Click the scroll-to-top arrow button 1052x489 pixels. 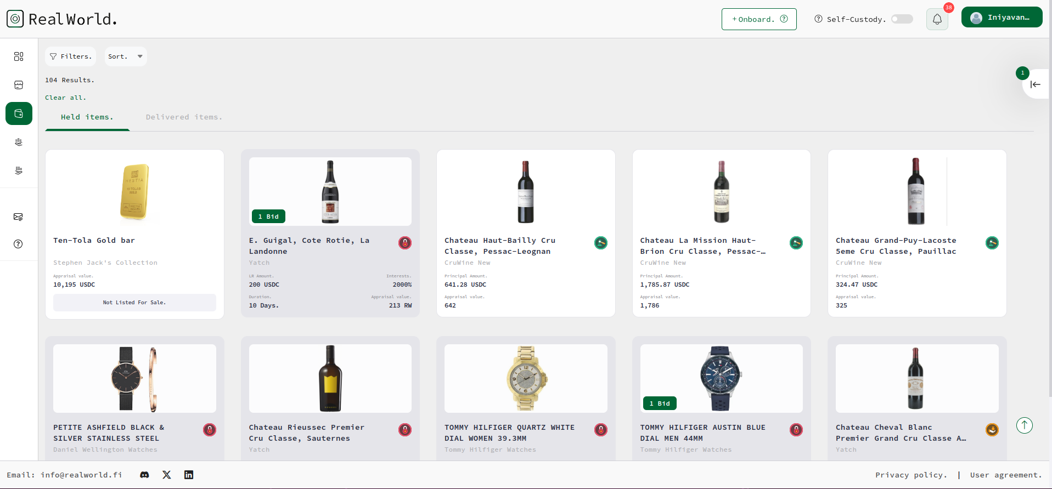coord(1024,425)
